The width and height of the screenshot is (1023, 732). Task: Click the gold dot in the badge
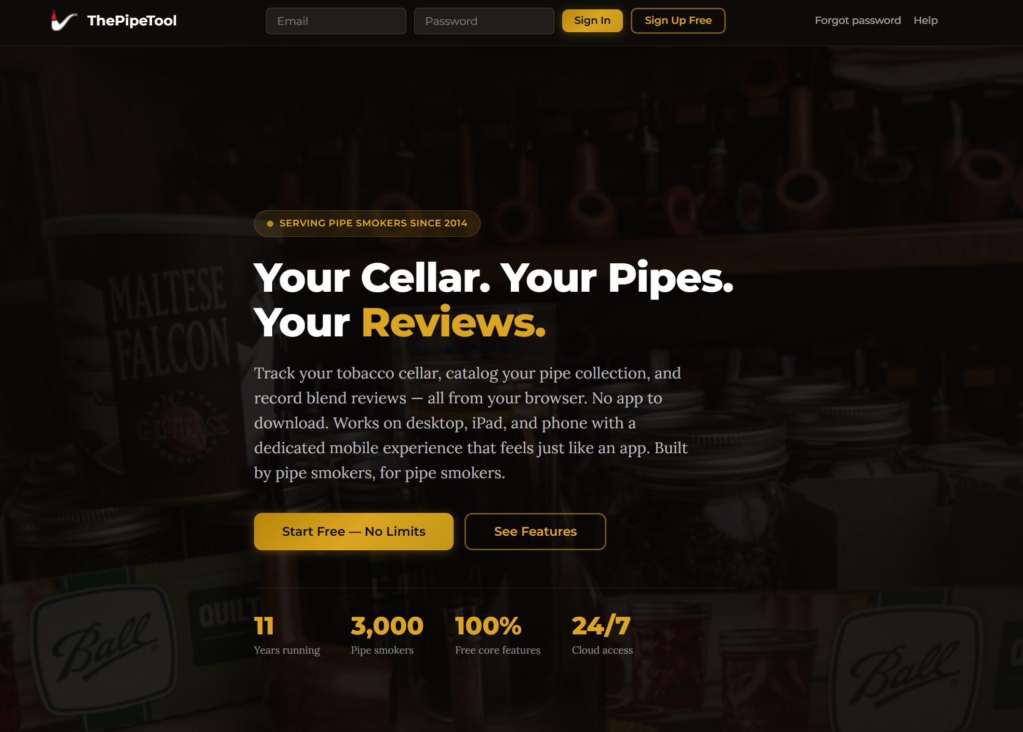[x=270, y=224]
